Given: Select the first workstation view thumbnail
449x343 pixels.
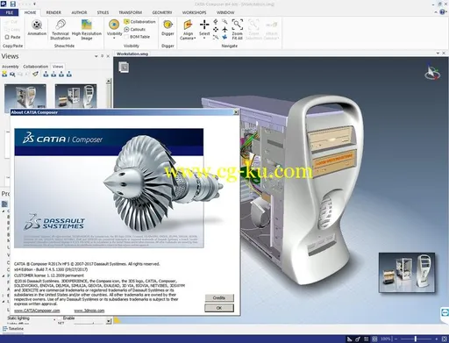Looking at the screenshot, I should pos(25,96).
